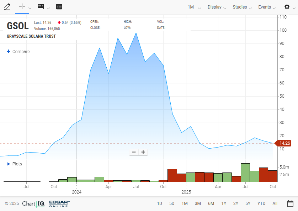The height and width of the screenshot is (211, 298).
Task: Activate the crosshair cursor tool
Action: tap(22, 6)
